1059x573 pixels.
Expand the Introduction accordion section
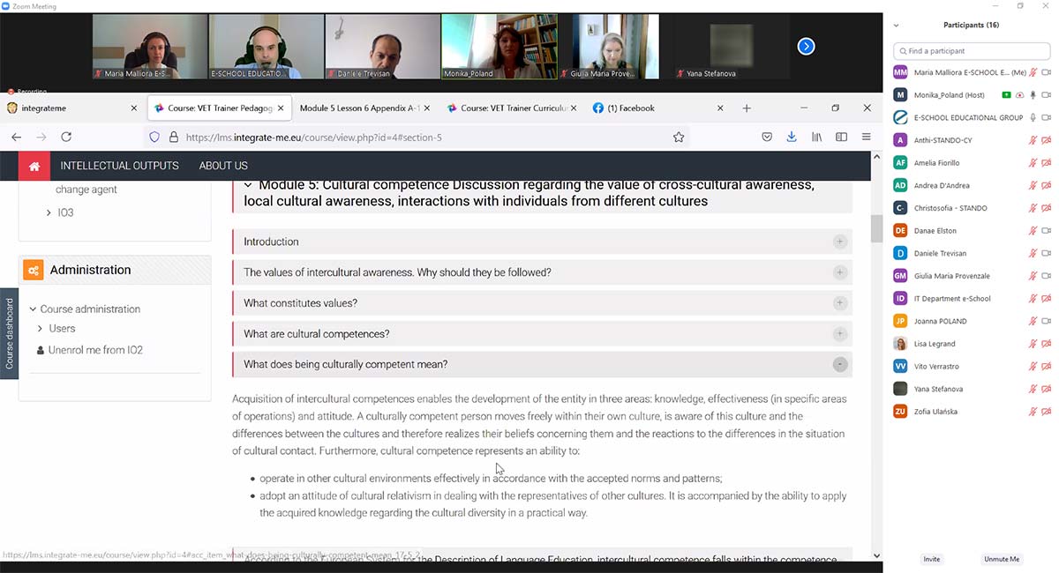[839, 242]
